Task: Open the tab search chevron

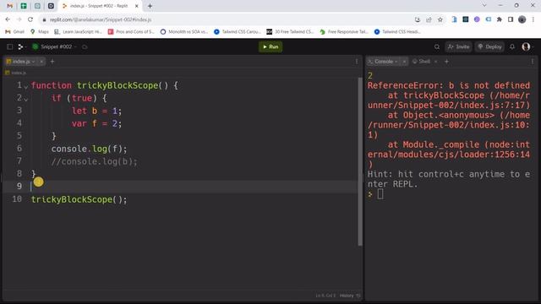Action: [x=484, y=6]
